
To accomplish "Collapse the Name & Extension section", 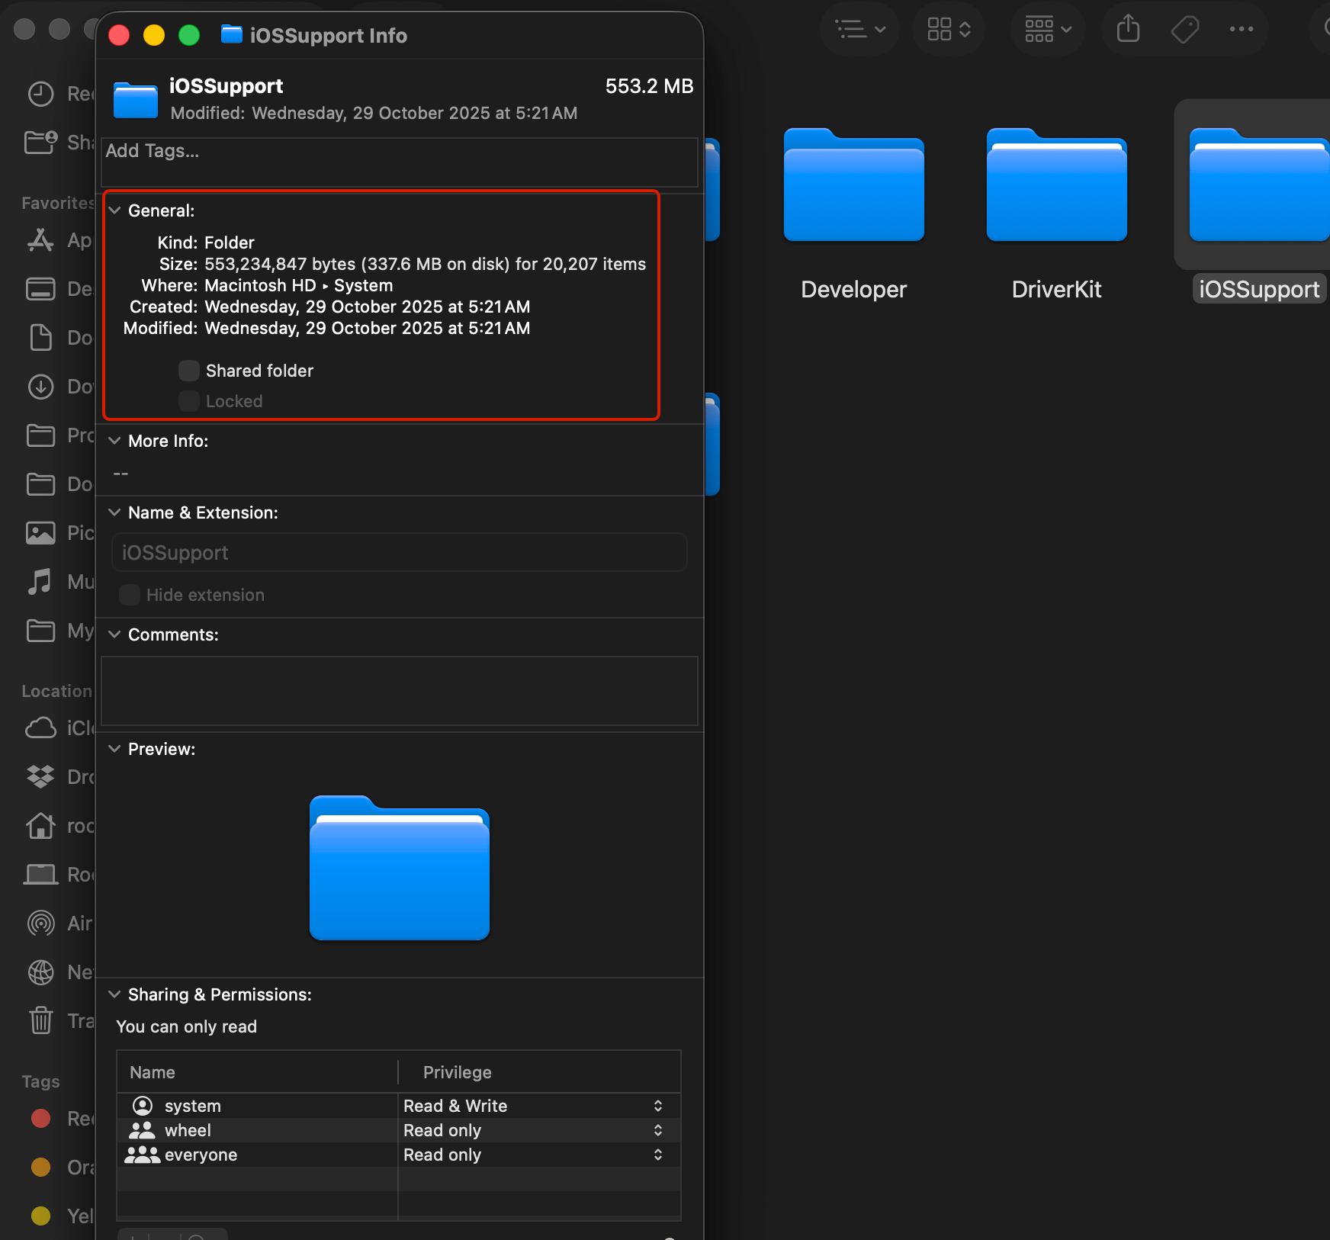I will pos(114,512).
